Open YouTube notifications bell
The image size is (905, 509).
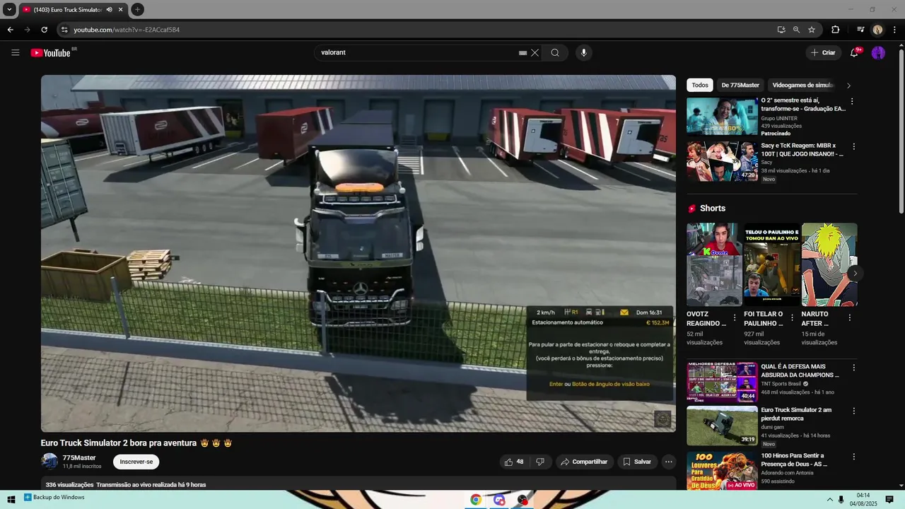[854, 52]
